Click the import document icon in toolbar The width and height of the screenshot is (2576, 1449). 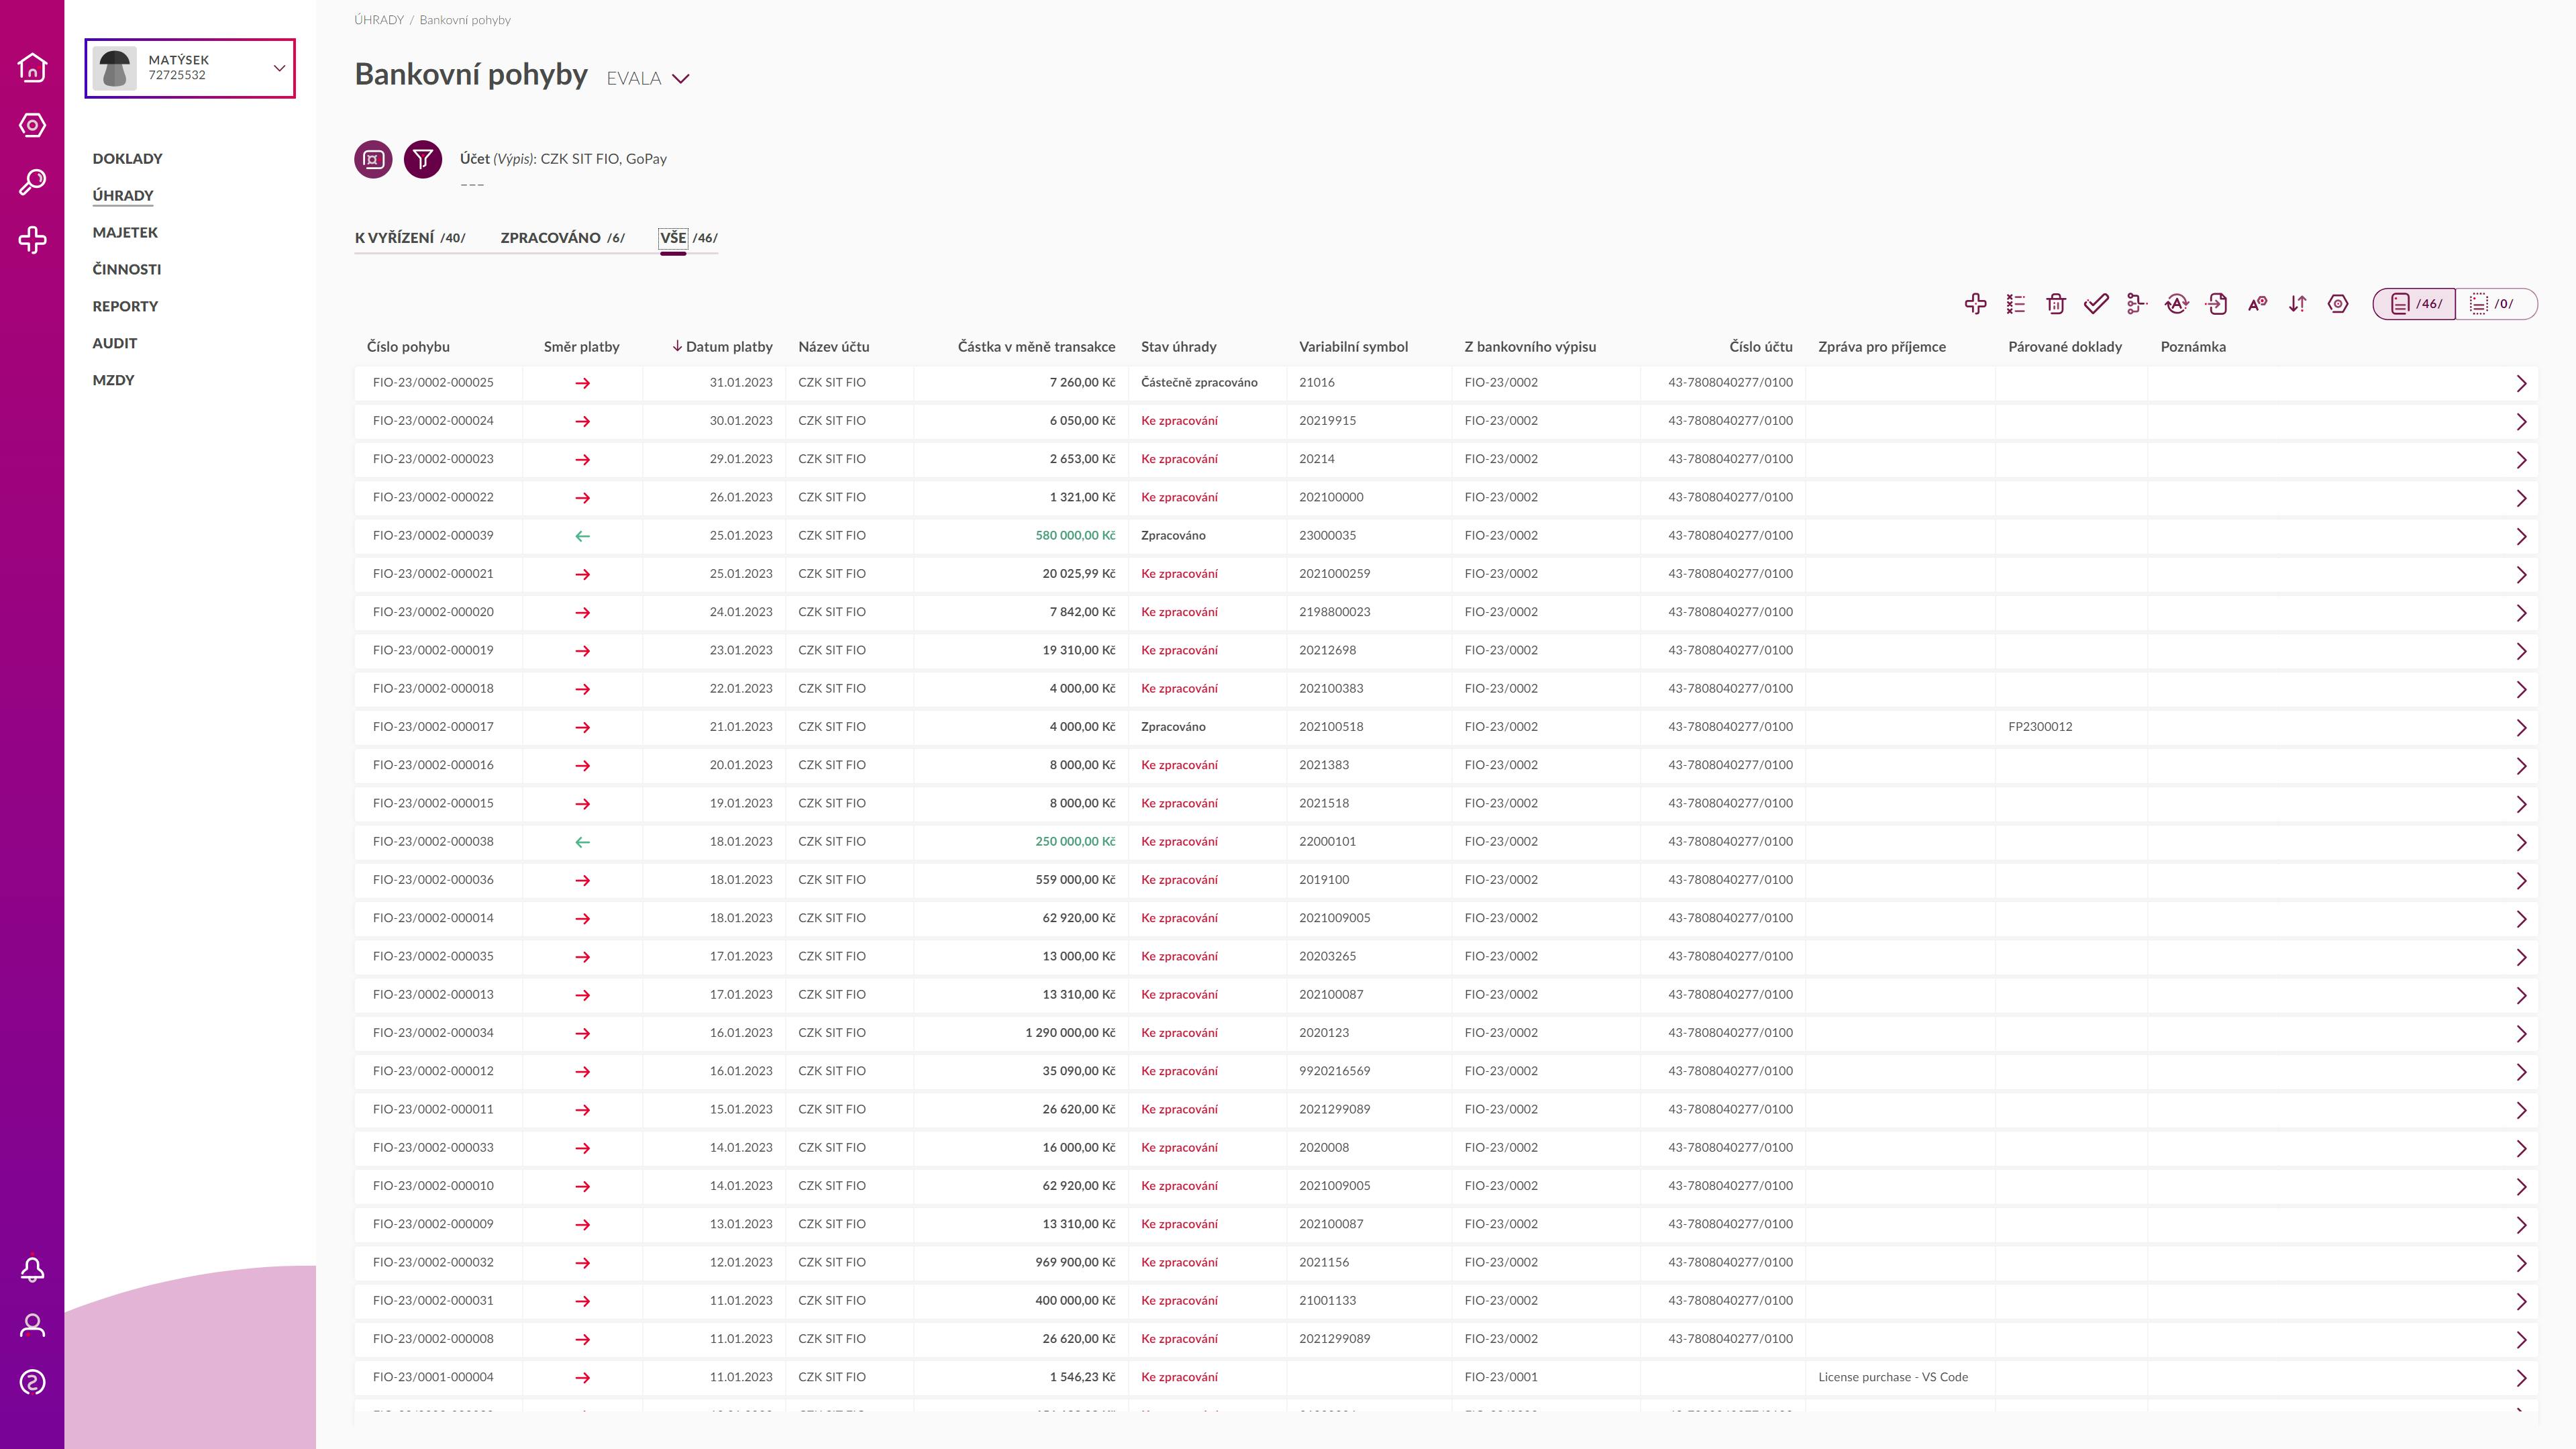pos(2217,304)
